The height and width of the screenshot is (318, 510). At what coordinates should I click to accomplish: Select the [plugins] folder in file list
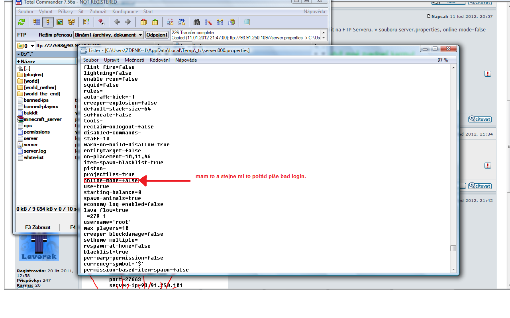33,75
